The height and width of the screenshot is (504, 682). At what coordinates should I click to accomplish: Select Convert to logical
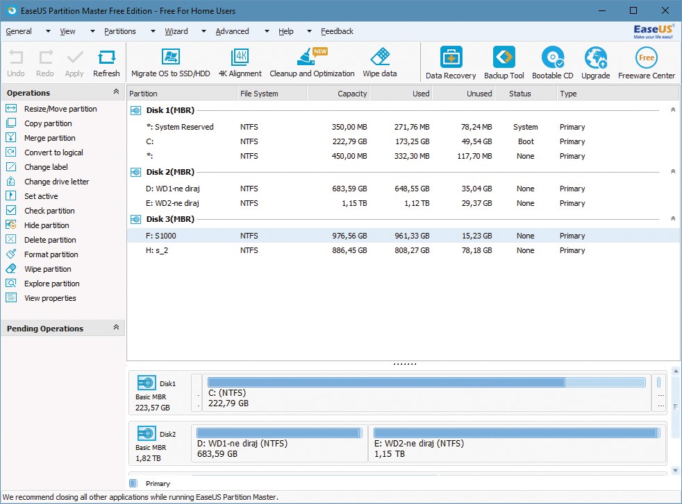click(53, 153)
